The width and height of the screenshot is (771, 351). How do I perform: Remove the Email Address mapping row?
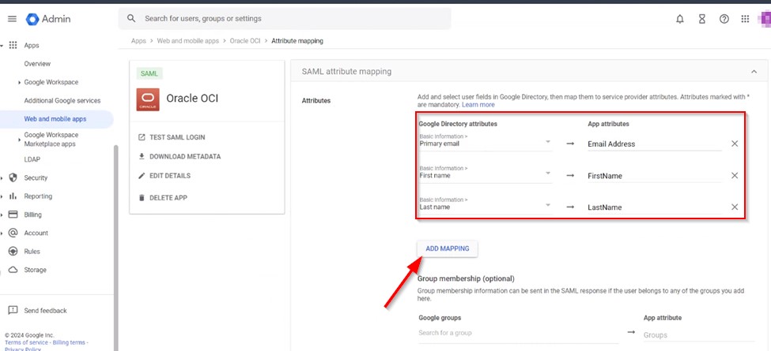click(x=735, y=144)
